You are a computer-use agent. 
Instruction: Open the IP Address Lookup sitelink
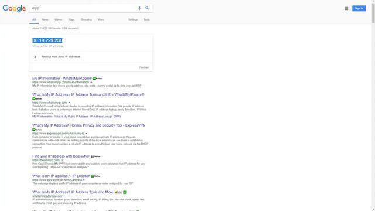click(x=101, y=117)
